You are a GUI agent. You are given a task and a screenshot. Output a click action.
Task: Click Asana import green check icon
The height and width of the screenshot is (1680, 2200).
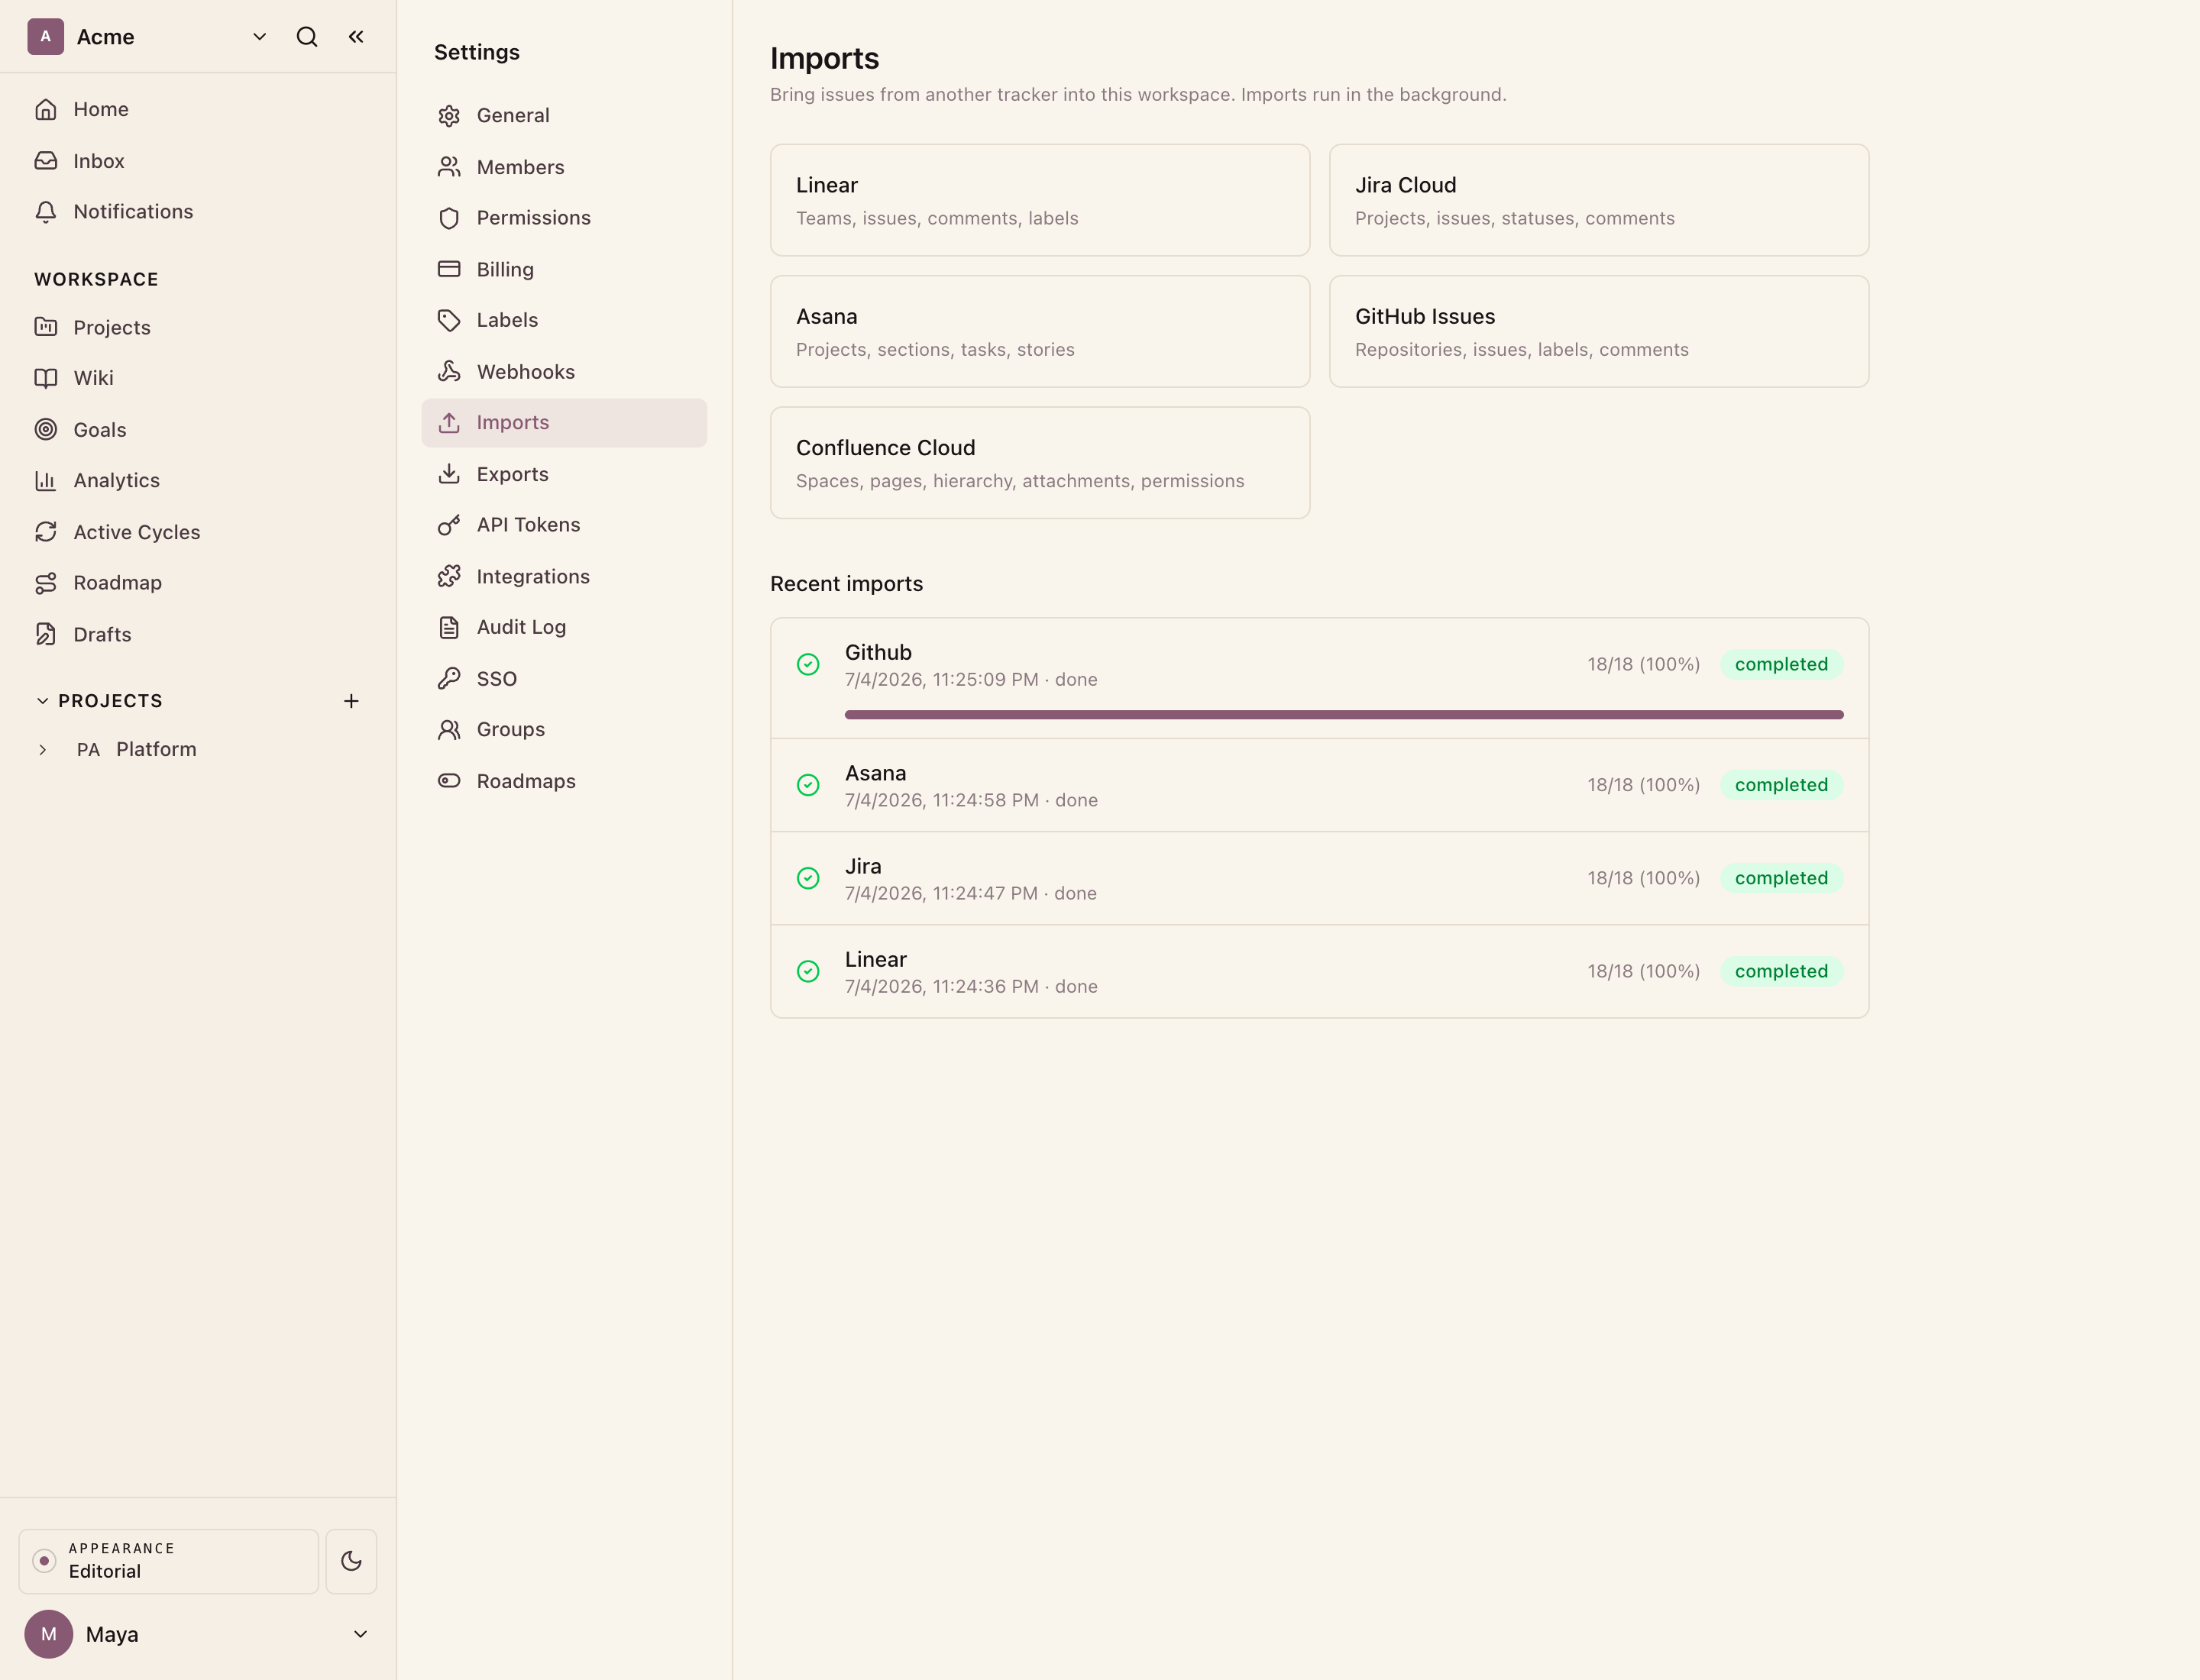808,785
